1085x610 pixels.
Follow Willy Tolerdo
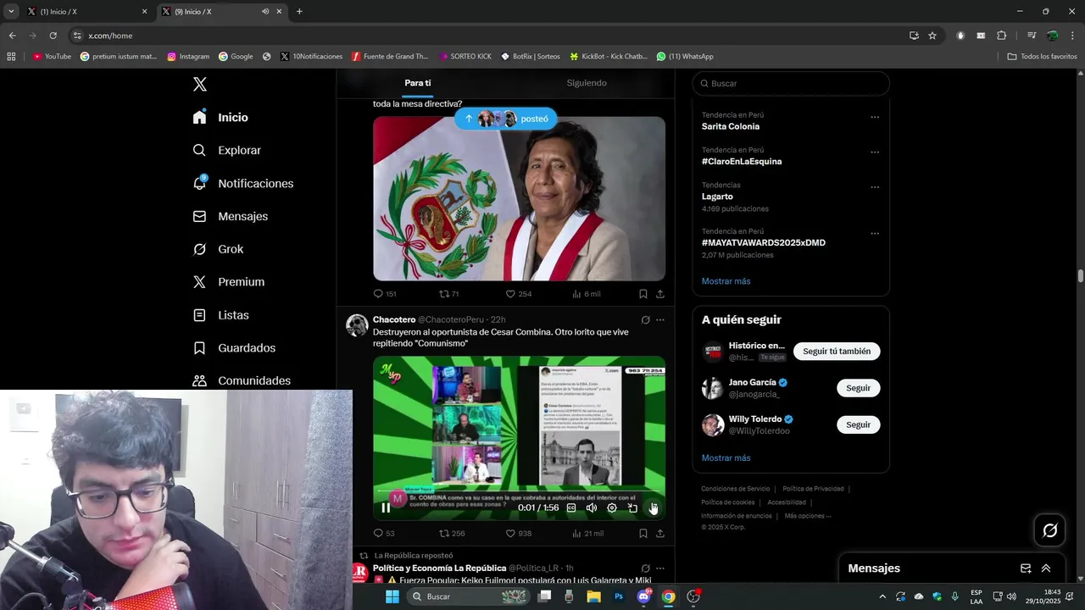[x=858, y=424]
